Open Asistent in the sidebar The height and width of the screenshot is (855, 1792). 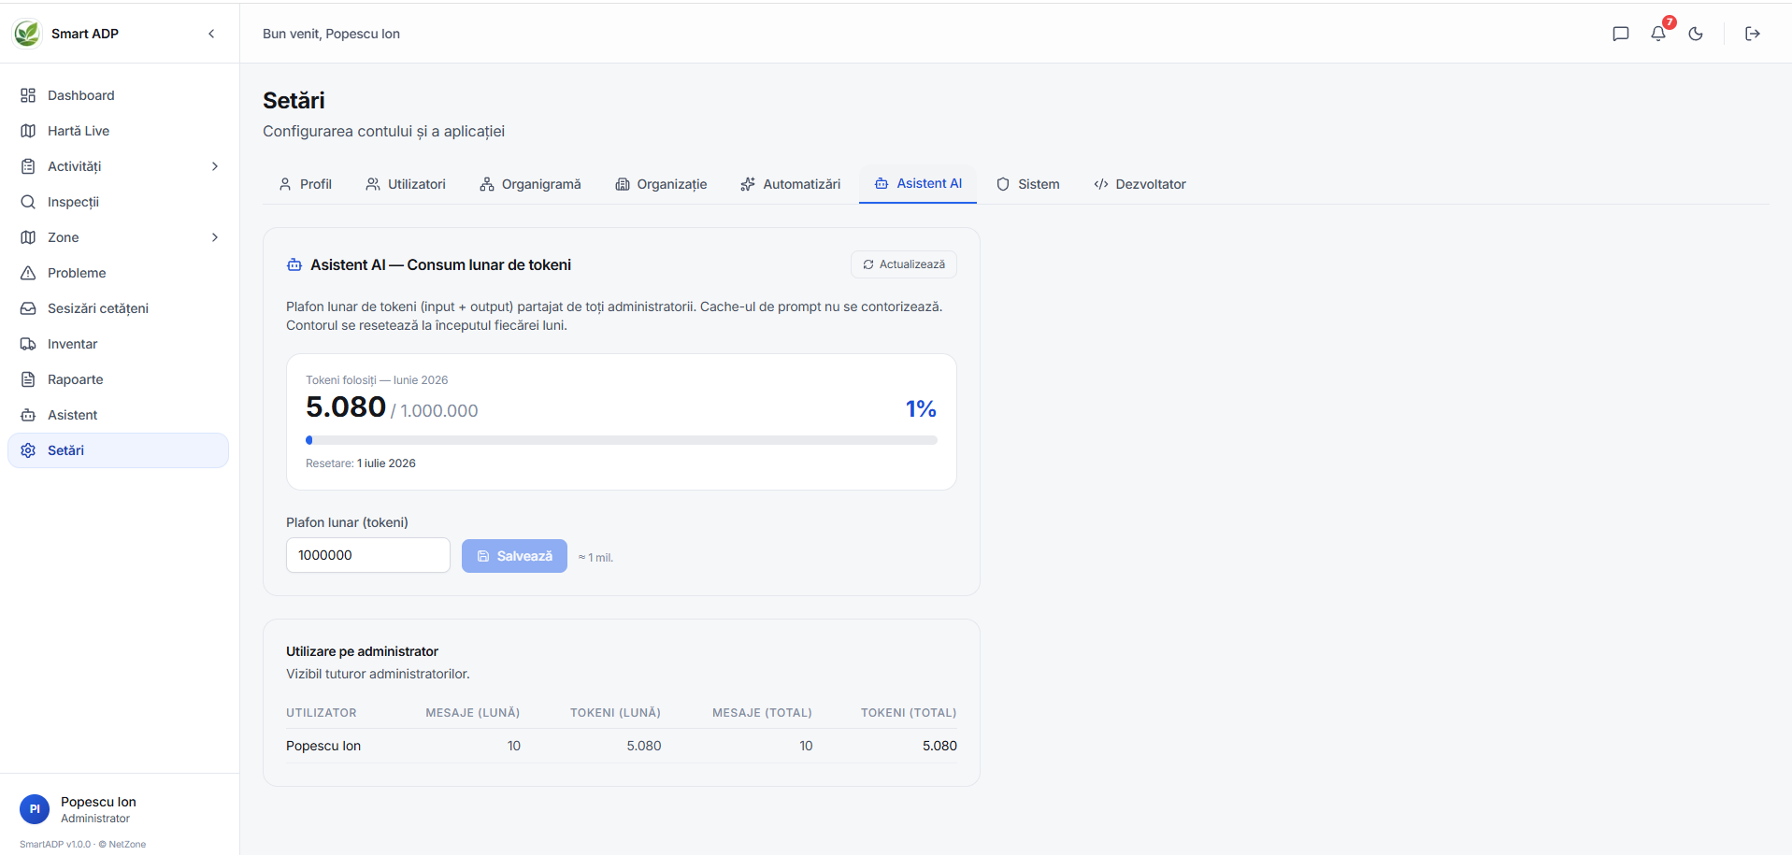click(x=118, y=415)
